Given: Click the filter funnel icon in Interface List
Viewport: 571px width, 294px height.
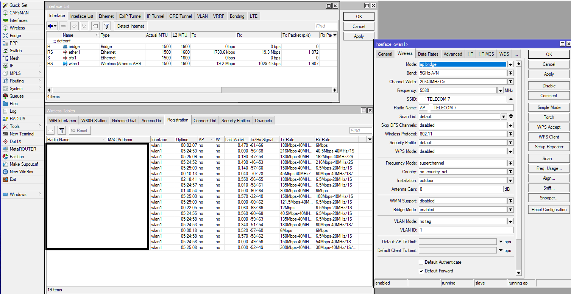Looking at the screenshot, I should 107,26.
